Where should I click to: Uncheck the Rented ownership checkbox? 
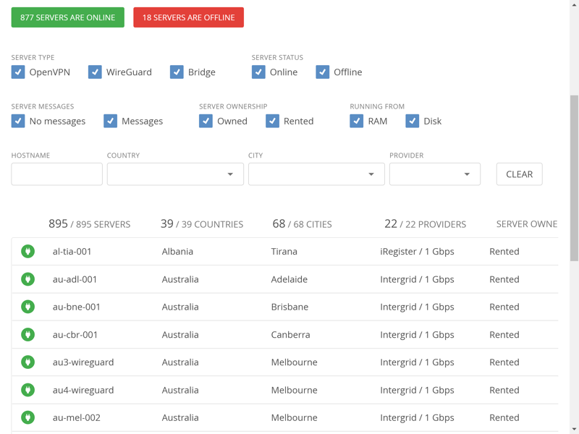pyautogui.click(x=272, y=121)
